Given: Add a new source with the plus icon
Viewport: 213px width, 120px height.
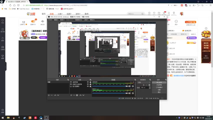Looking at the screenshot, I should pos(71,95).
